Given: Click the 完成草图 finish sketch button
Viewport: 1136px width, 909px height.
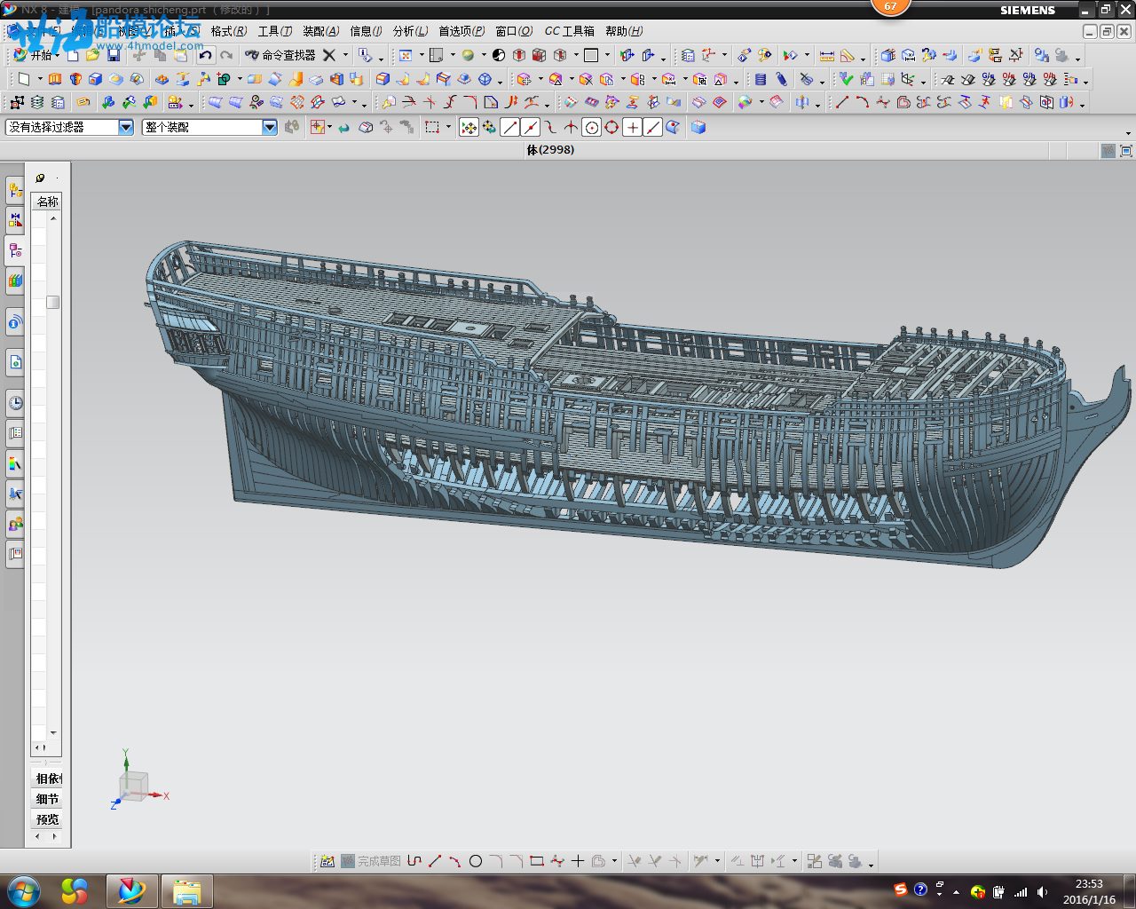Looking at the screenshot, I should click(371, 861).
